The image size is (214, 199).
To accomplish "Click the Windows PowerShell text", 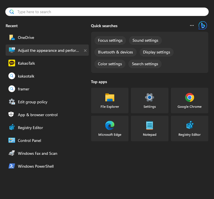I will [x=36, y=167].
